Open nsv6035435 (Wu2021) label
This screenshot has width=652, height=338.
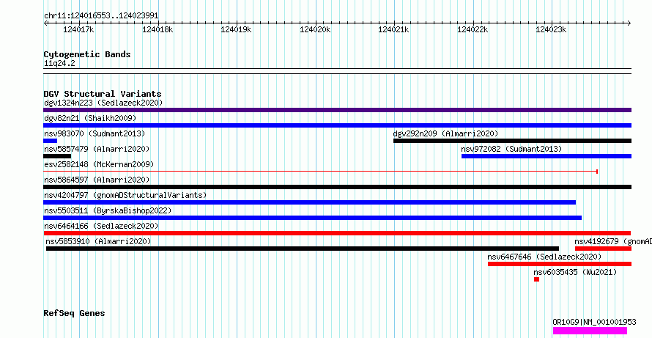[x=575, y=272]
